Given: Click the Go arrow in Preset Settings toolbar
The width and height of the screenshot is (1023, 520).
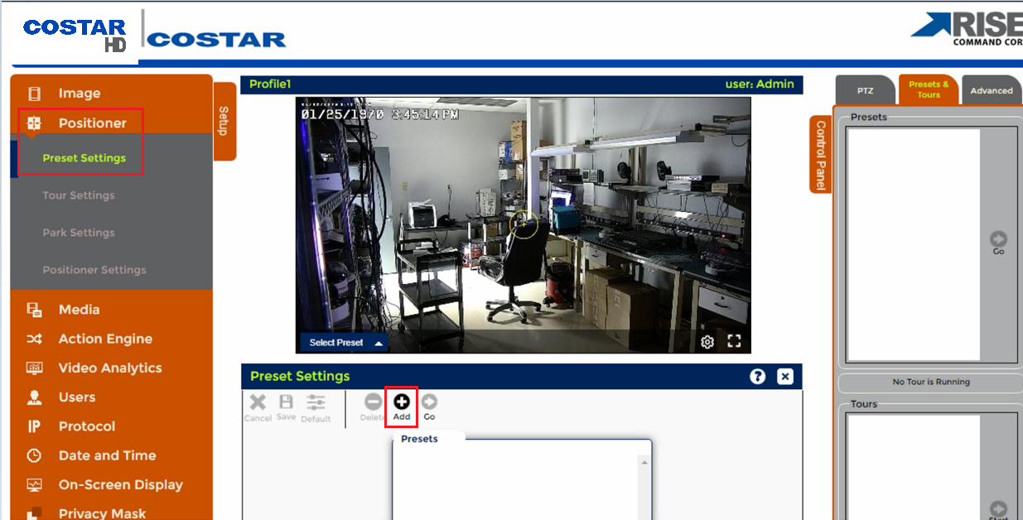Looking at the screenshot, I should [429, 402].
